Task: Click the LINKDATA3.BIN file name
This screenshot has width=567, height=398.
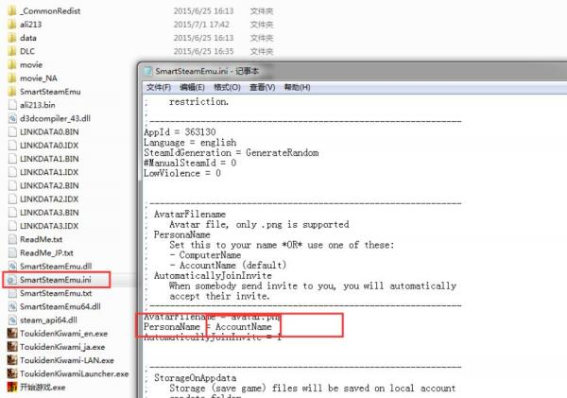Action: point(49,213)
